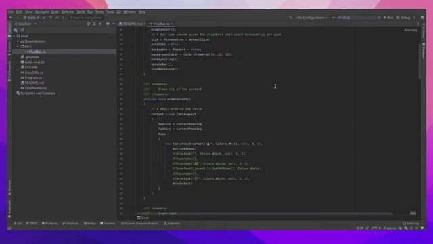Image resolution: width=433 pixels, height=244 pixels.
Task: Select VivalRunner.cs file
Action: click(x=35, y=88)
